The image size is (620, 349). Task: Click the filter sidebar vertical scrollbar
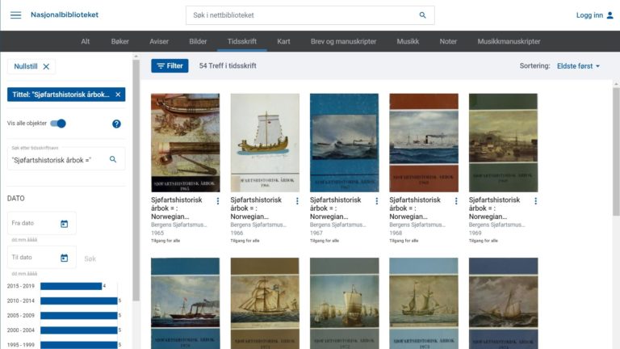pos(136,180)
